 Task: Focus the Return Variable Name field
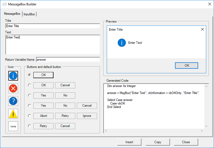pyautogui.click(x=68, y=60)
